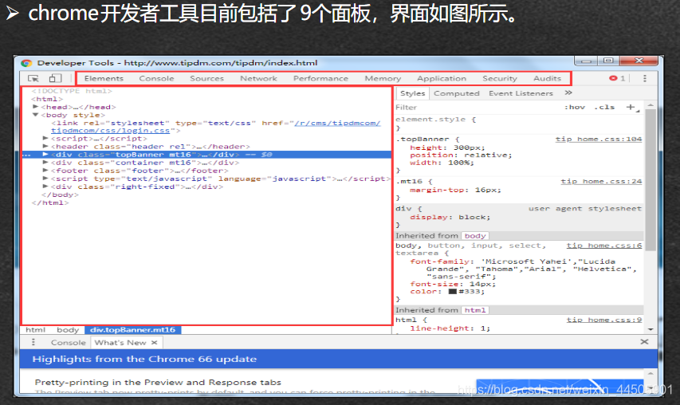Open the Performance panel
Image resolution: width=680 pixels, height=405 pixels.
coord(320,78)
